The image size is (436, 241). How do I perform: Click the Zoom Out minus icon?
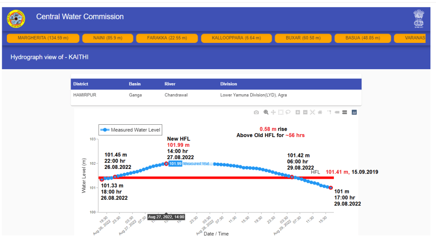305,112
